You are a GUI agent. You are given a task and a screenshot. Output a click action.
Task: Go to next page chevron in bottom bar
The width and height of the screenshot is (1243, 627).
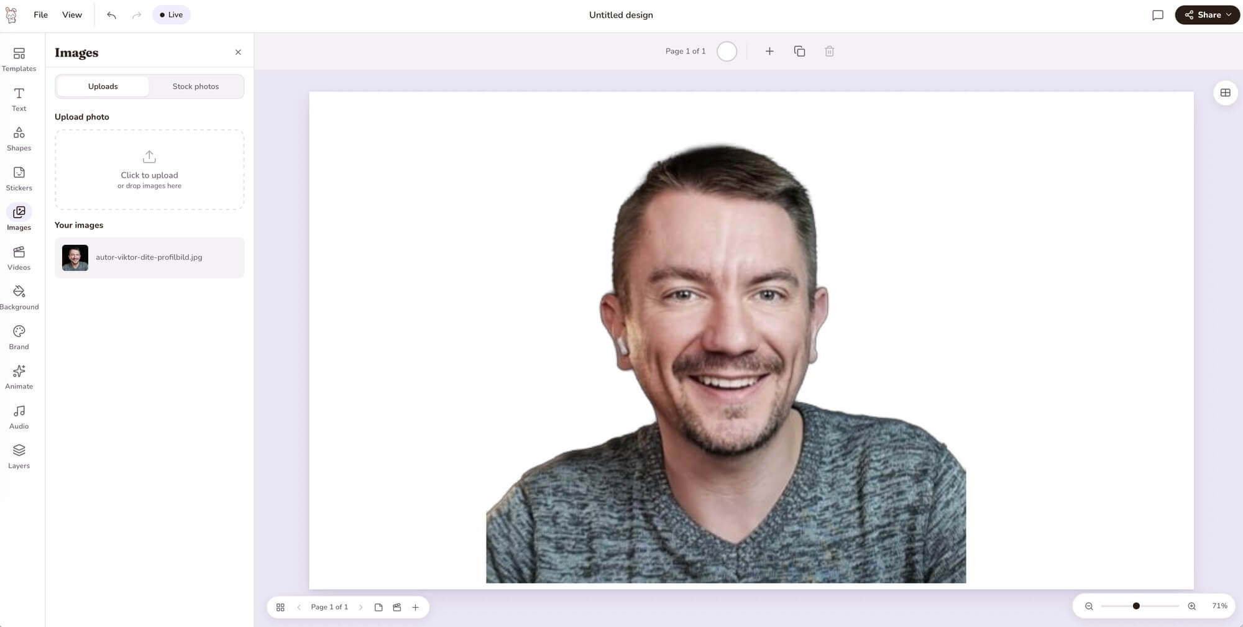tap(360, 607)
